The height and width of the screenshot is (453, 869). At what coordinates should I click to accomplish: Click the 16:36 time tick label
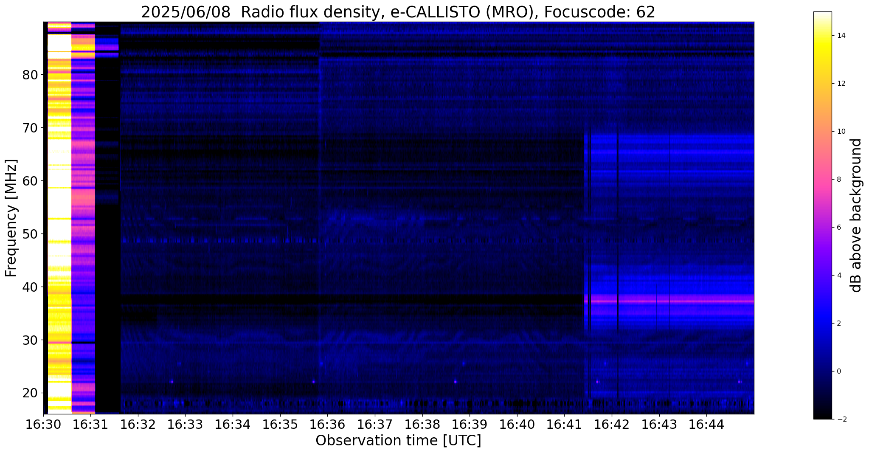[327, 424]
